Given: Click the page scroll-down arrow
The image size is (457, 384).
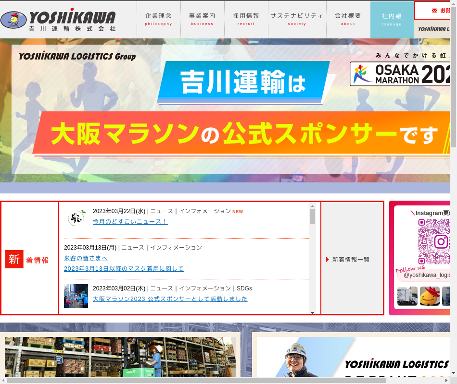Looking at the screenshot, I should 453,373.
